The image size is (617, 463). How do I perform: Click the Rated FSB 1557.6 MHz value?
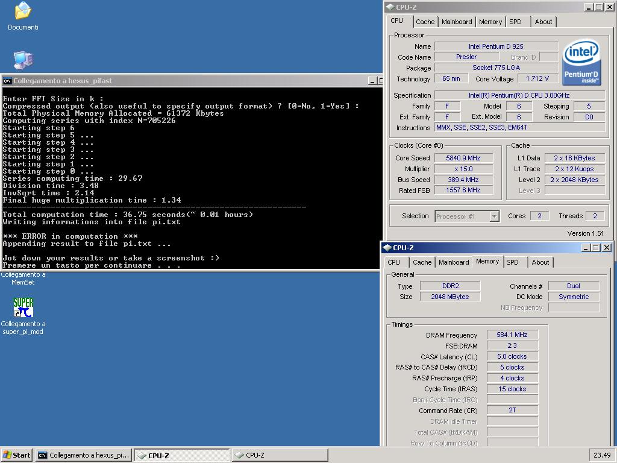tap(463, 190)
